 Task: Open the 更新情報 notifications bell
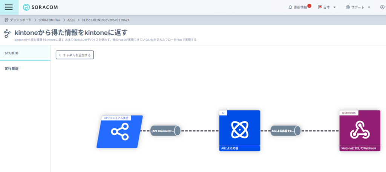(x=290, y=8)
